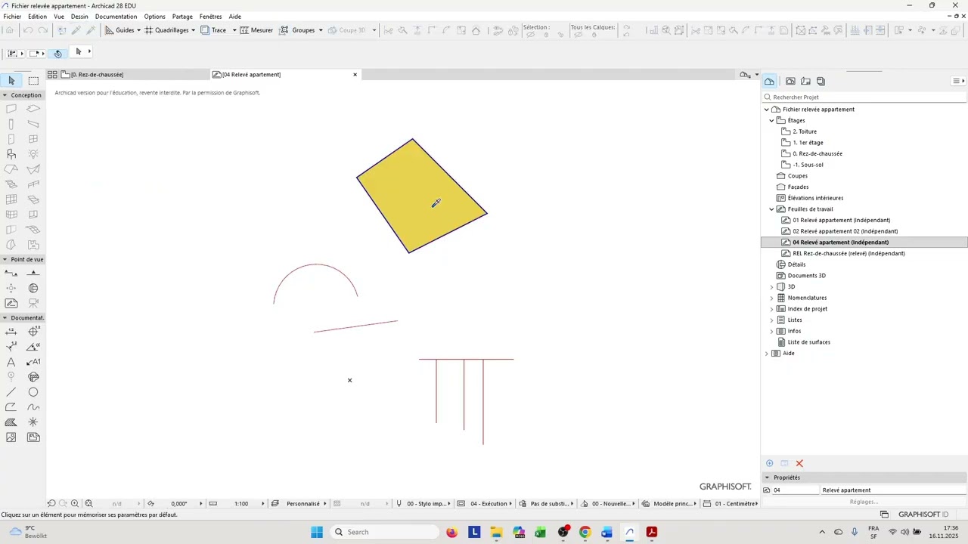Open the Fenêtres menu

tap(211, 17)
